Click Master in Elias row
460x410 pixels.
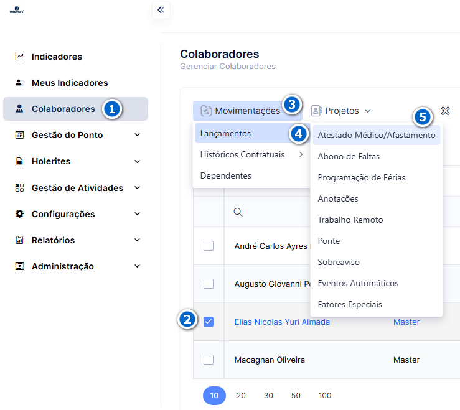pos(406,322)
